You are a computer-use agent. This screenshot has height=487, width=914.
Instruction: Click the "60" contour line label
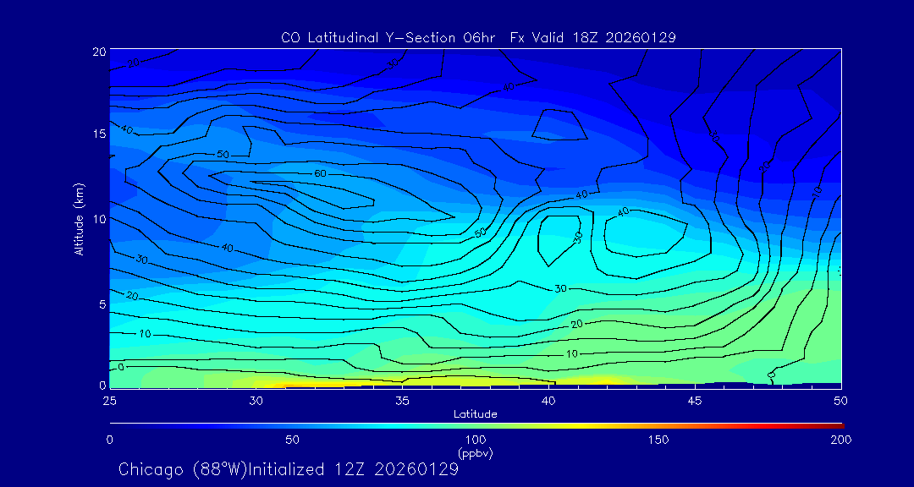click(x=320, y=173)
